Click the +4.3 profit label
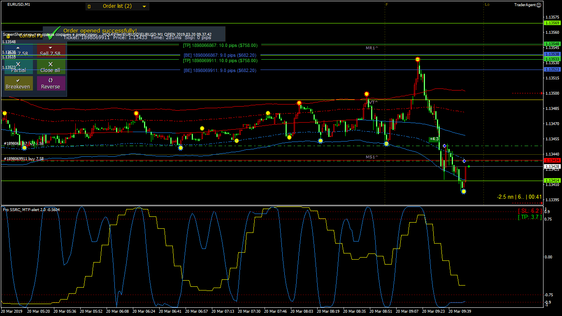562x316 pixels. [434, 139]
